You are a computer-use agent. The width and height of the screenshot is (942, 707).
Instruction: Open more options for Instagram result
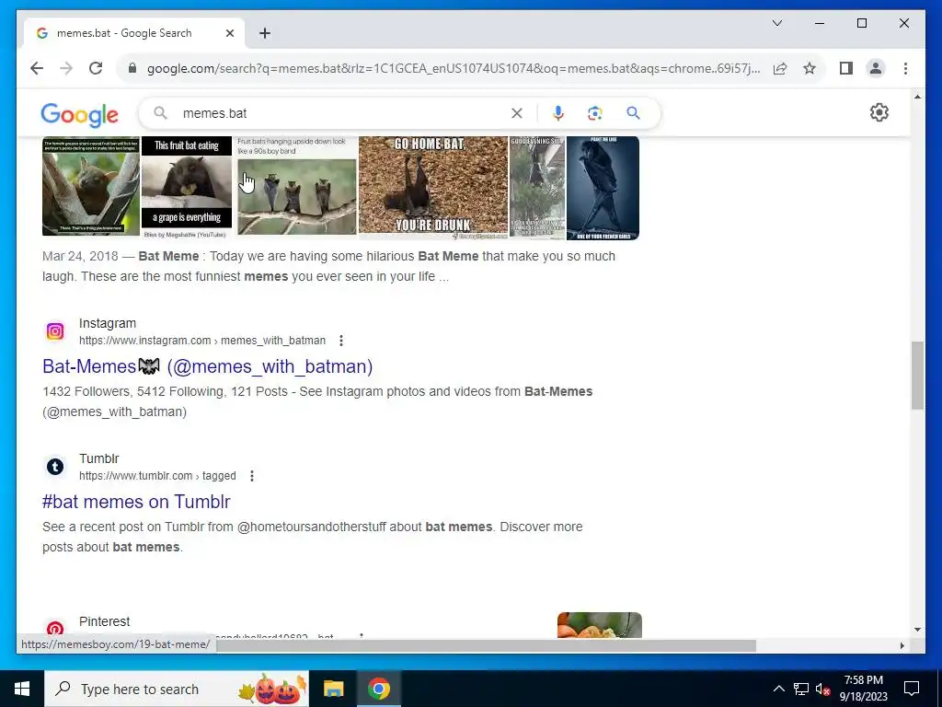[x=341, y=341]
